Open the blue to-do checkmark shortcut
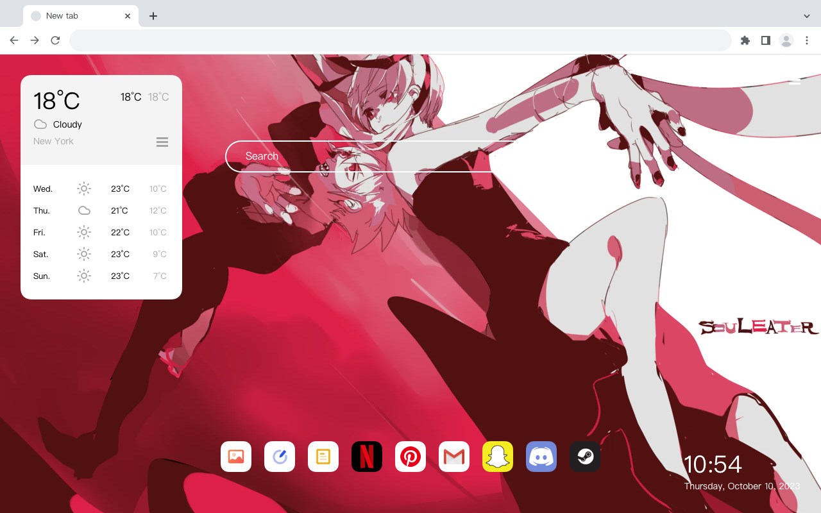 tap(280, 457)
